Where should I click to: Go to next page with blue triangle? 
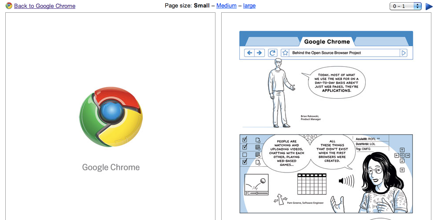429,6
